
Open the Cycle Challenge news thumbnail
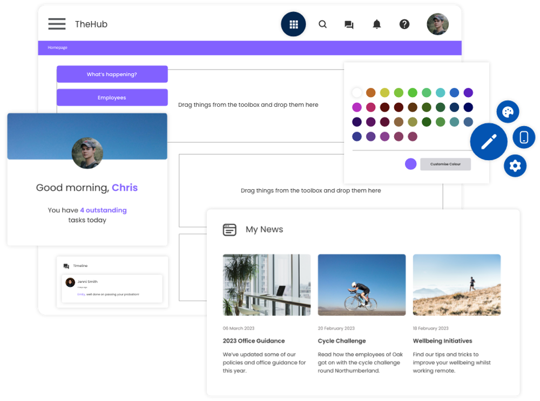coord(362,285)
